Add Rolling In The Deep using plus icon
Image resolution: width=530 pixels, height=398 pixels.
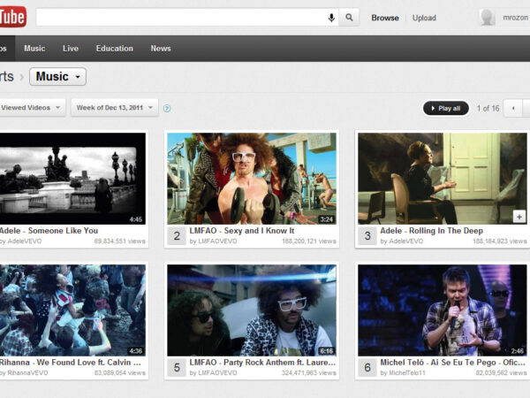click(x=519, y=216)
